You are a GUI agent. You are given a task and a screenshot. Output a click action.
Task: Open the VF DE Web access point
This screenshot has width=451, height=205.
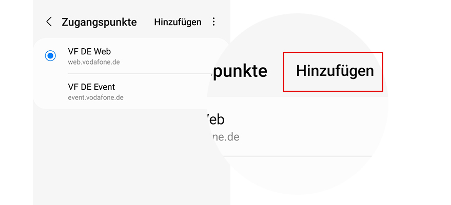(x=89, y=51)
